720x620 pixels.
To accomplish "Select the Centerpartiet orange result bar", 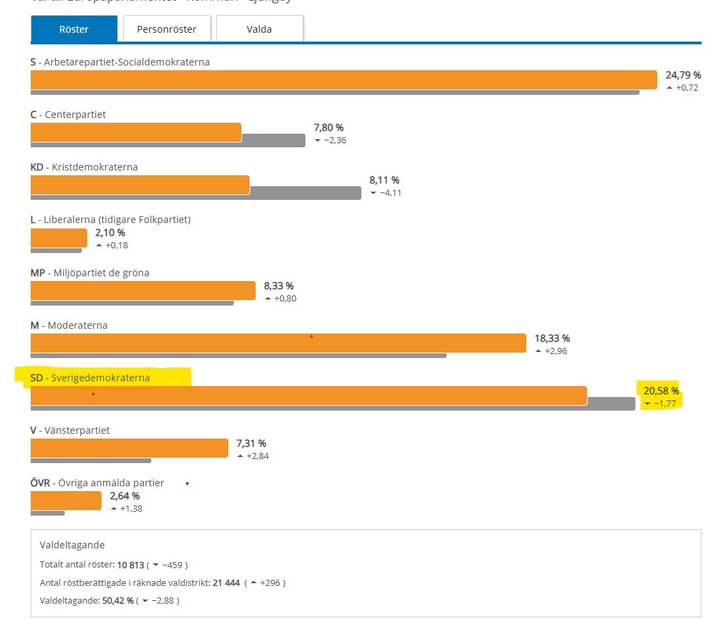I will [136, 132].
